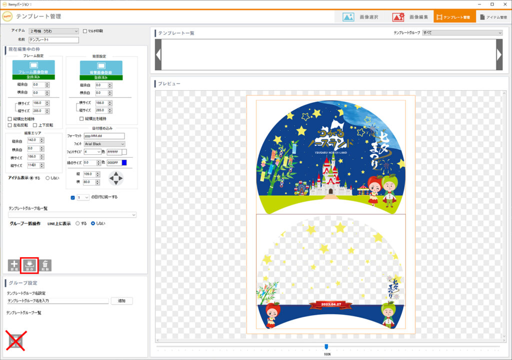Expand the Arial Black font dropdown

pos(104,144)
